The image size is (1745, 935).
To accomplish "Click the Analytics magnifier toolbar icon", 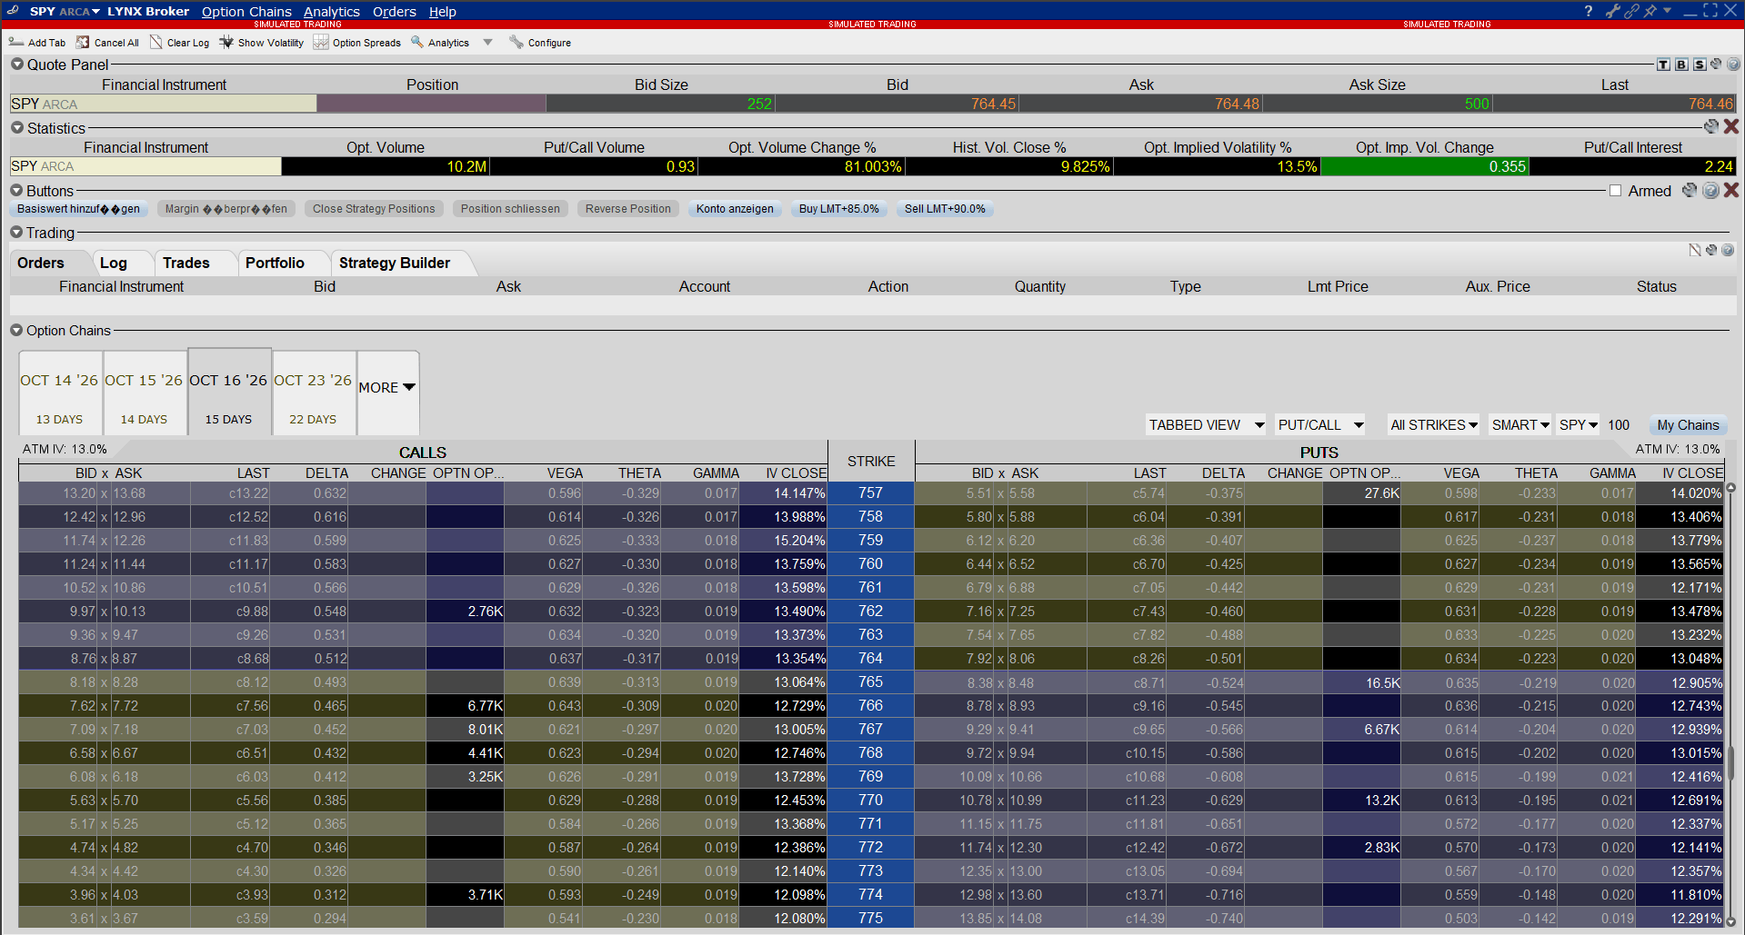I will (417, 43).
